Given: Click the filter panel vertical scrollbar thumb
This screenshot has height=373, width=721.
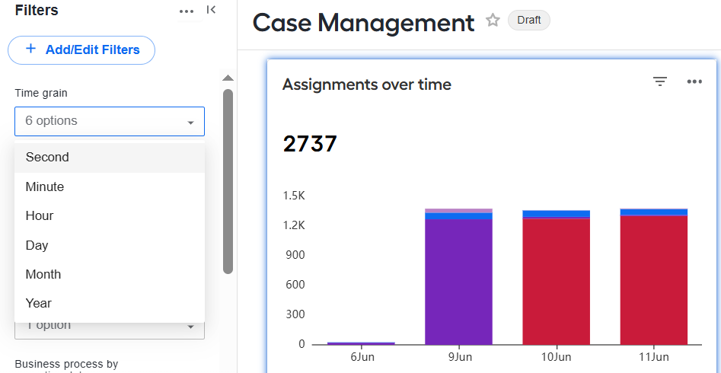Looking at the screenshot, I should (228, 182).
